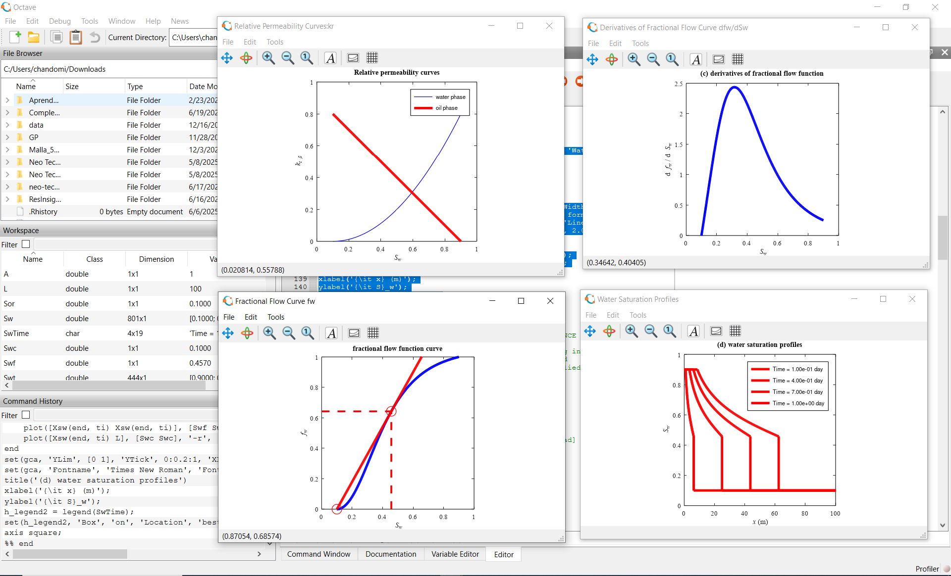Enable the Command History filter checkbox

pos(26,415)
